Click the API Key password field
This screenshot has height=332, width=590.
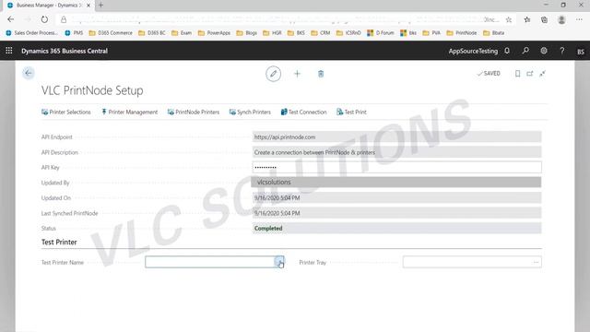(x=396, y=167)
